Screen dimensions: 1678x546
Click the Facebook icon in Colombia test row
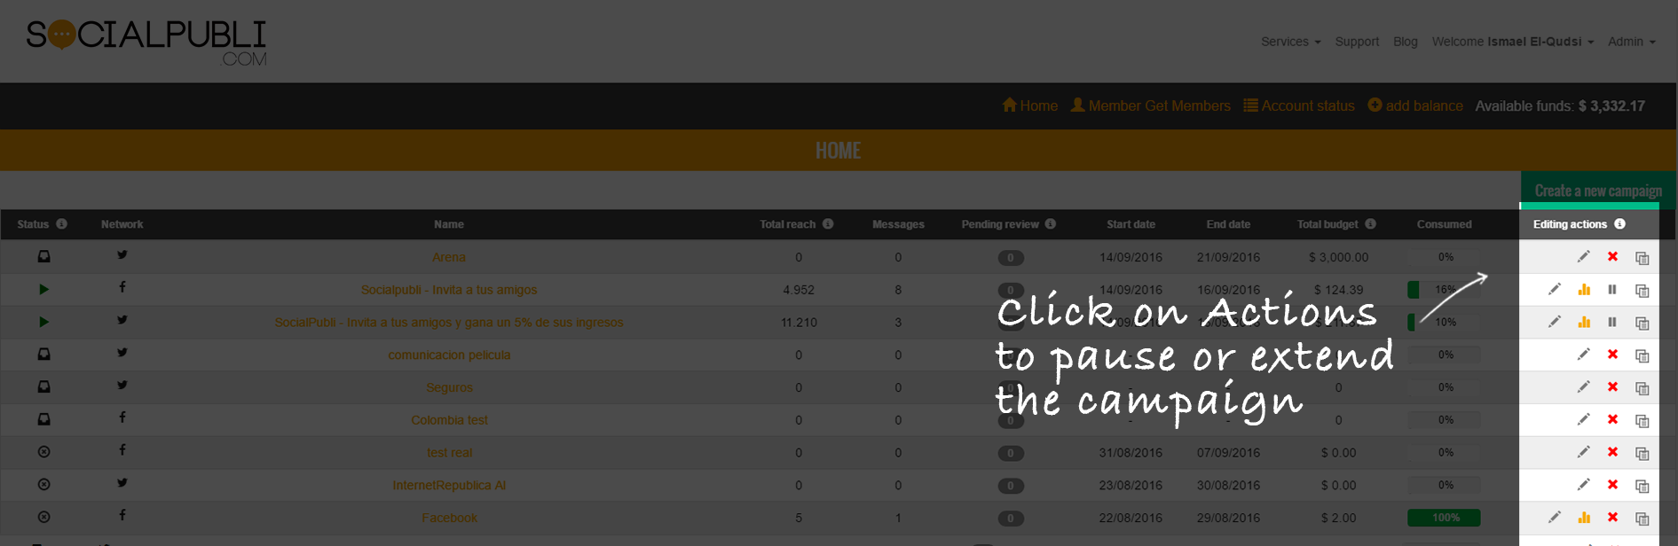point(122,417)
